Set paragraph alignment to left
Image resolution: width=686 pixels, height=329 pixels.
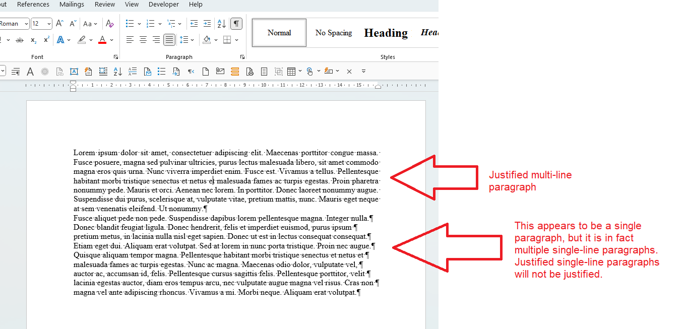(x=130, y=40)
